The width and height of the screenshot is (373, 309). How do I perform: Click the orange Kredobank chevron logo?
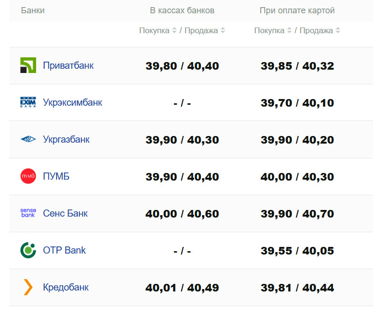[28, 287]
